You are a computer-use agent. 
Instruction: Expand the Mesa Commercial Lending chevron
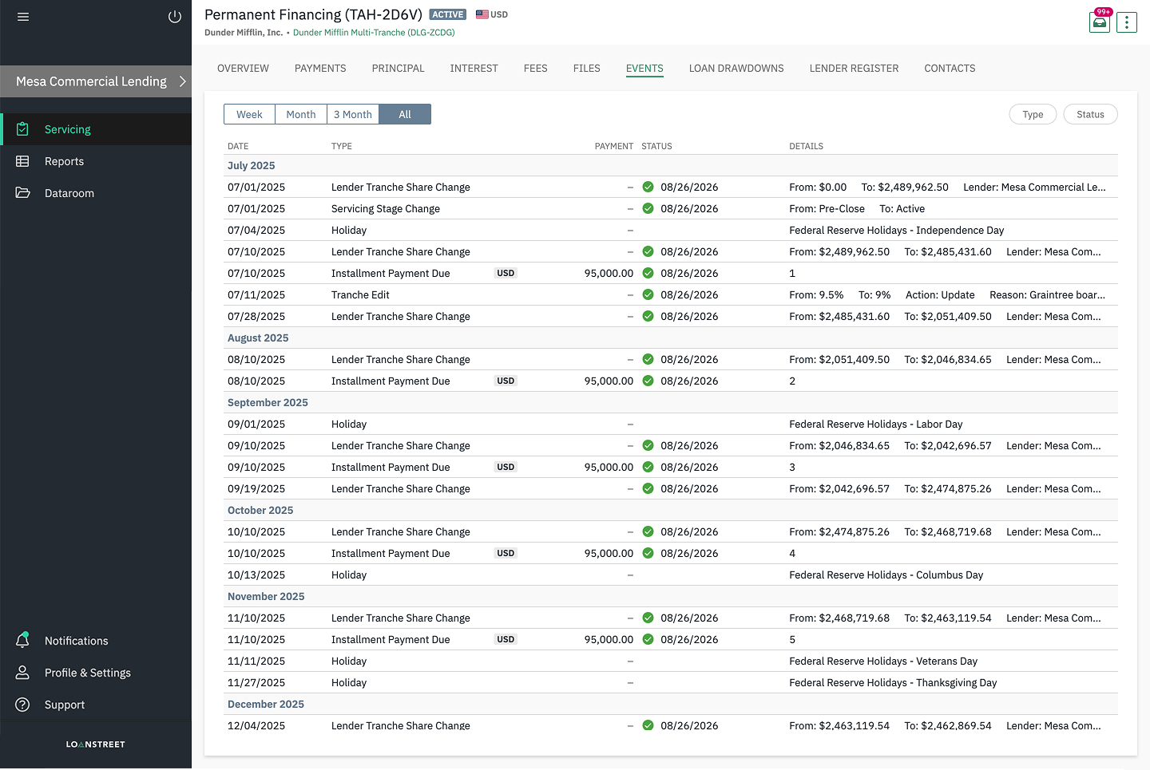pos(182,81)
